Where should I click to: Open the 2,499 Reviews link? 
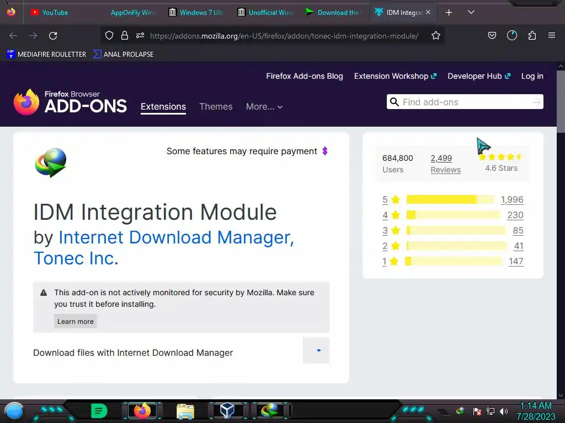445,164
